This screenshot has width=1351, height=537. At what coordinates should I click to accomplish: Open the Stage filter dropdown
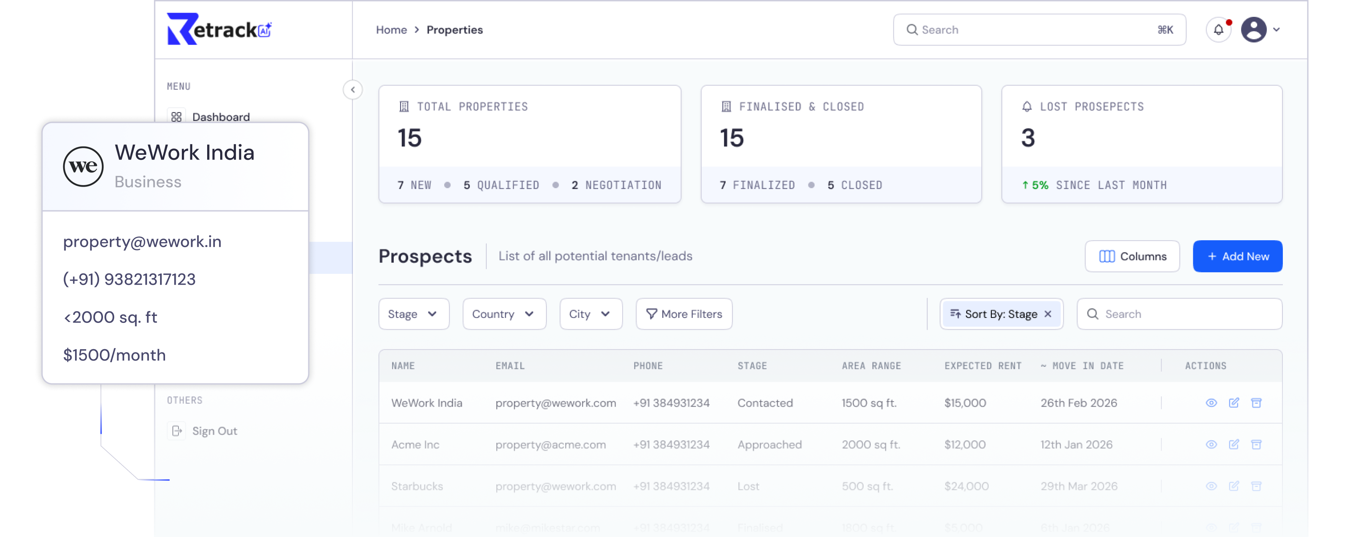[413, 314]
